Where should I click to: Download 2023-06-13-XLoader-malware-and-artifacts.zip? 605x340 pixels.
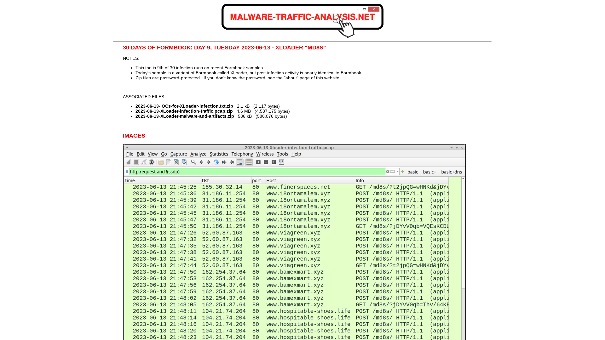[x=185, y=116]
